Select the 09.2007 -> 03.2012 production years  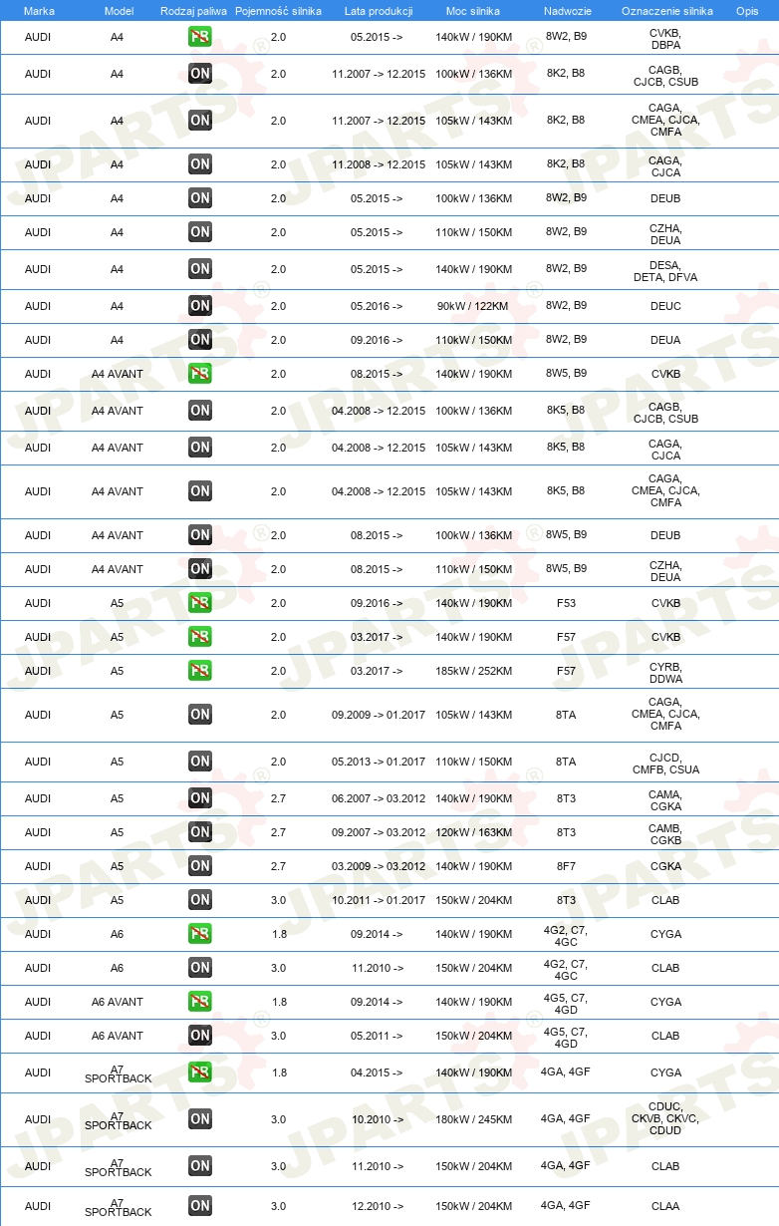coord(379,832)
